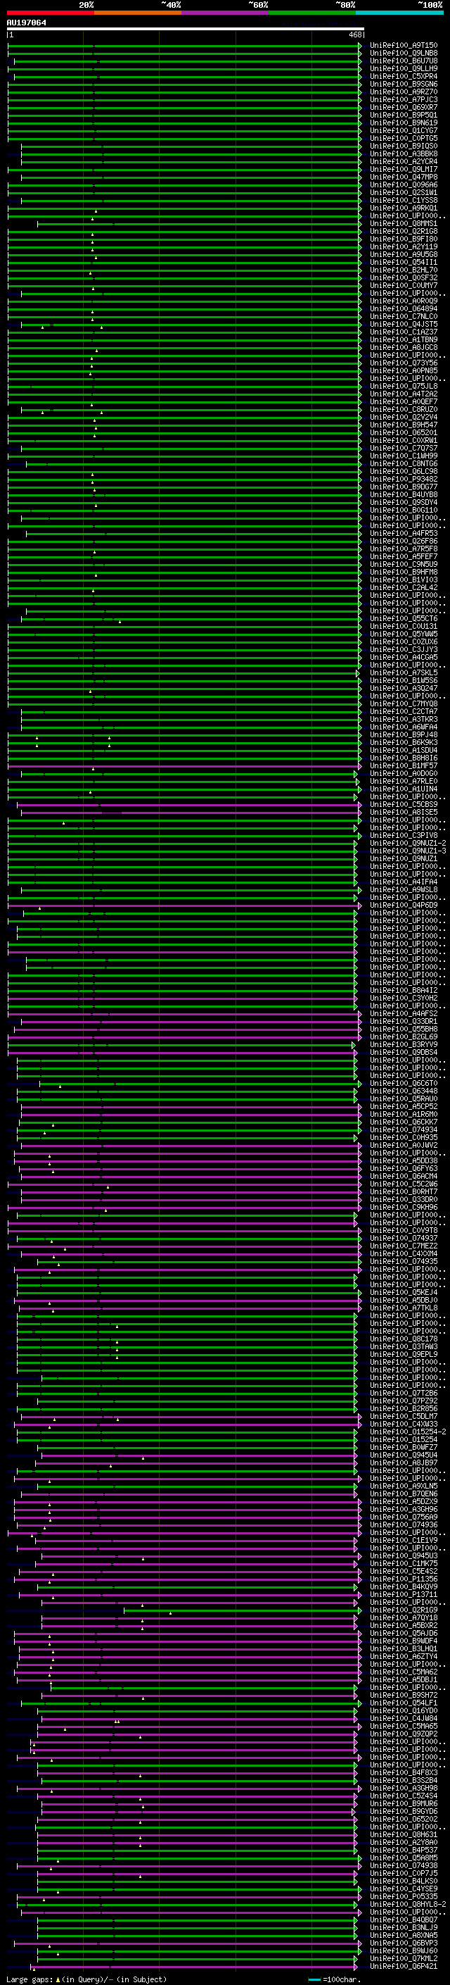Viewport: 450px width, 1985px height.
Task: Click the UniRef100_O74934 hit label
Action: click(404, 1129)
